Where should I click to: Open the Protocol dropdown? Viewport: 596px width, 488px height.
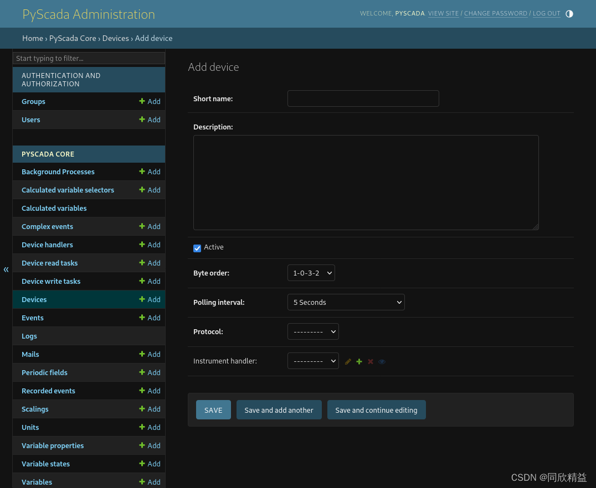[x=313, y=331]
